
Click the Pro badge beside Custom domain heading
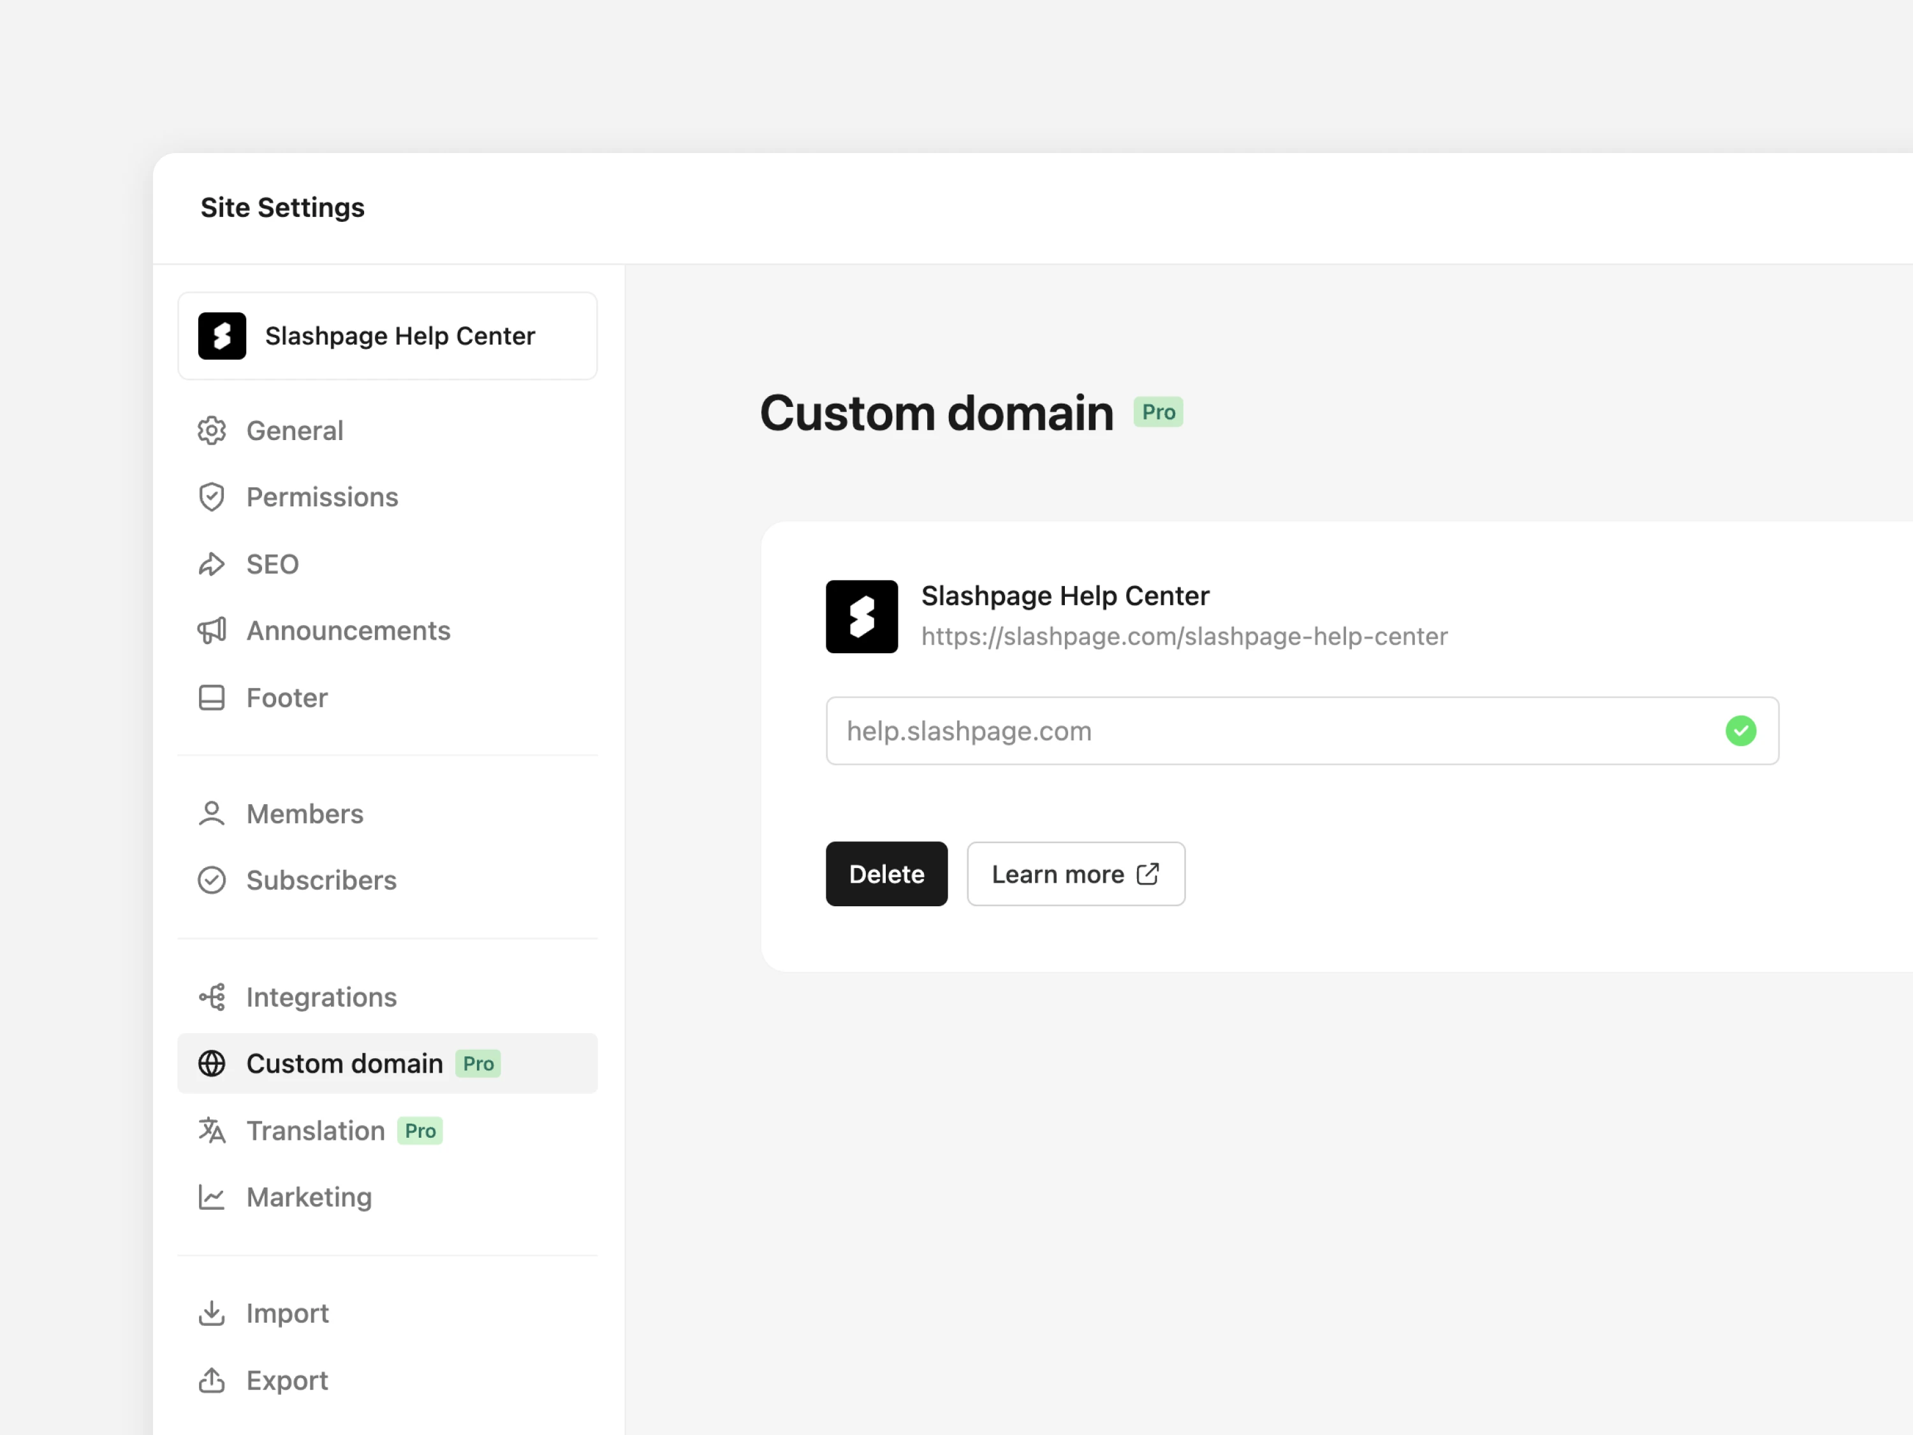[1158, 413]
